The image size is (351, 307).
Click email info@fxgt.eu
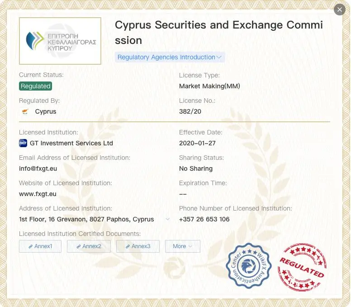tap(38, 168)
